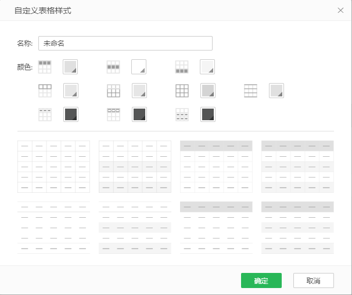Click the bottom row fill icon
The height and width of the screenshot is (295, 352).
pyautogui.click(x=182, y=67)
